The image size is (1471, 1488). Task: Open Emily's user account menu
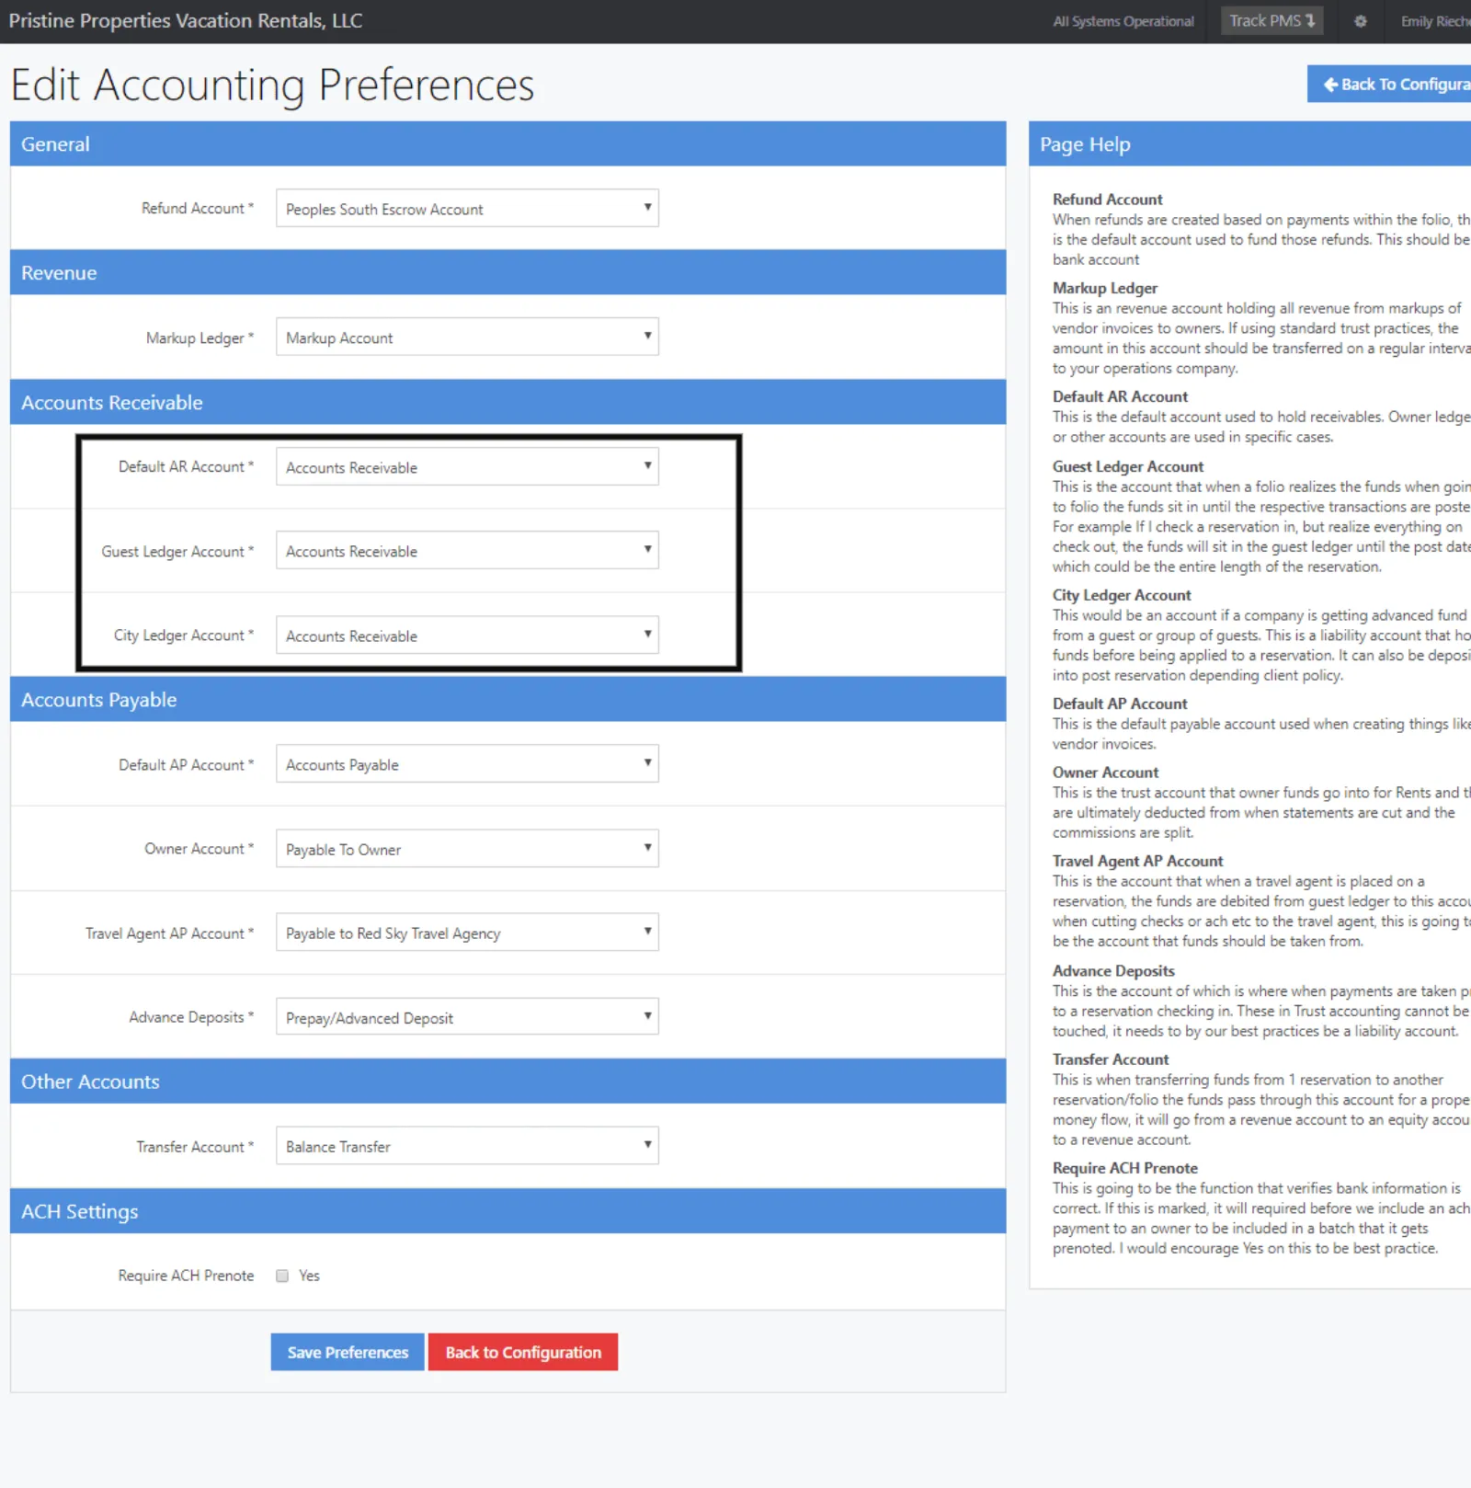click(1434, 21)
